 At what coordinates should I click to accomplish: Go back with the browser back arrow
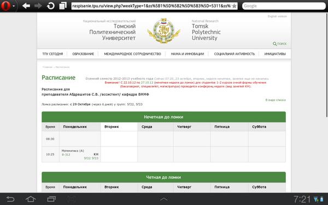[x=26, y=6]
